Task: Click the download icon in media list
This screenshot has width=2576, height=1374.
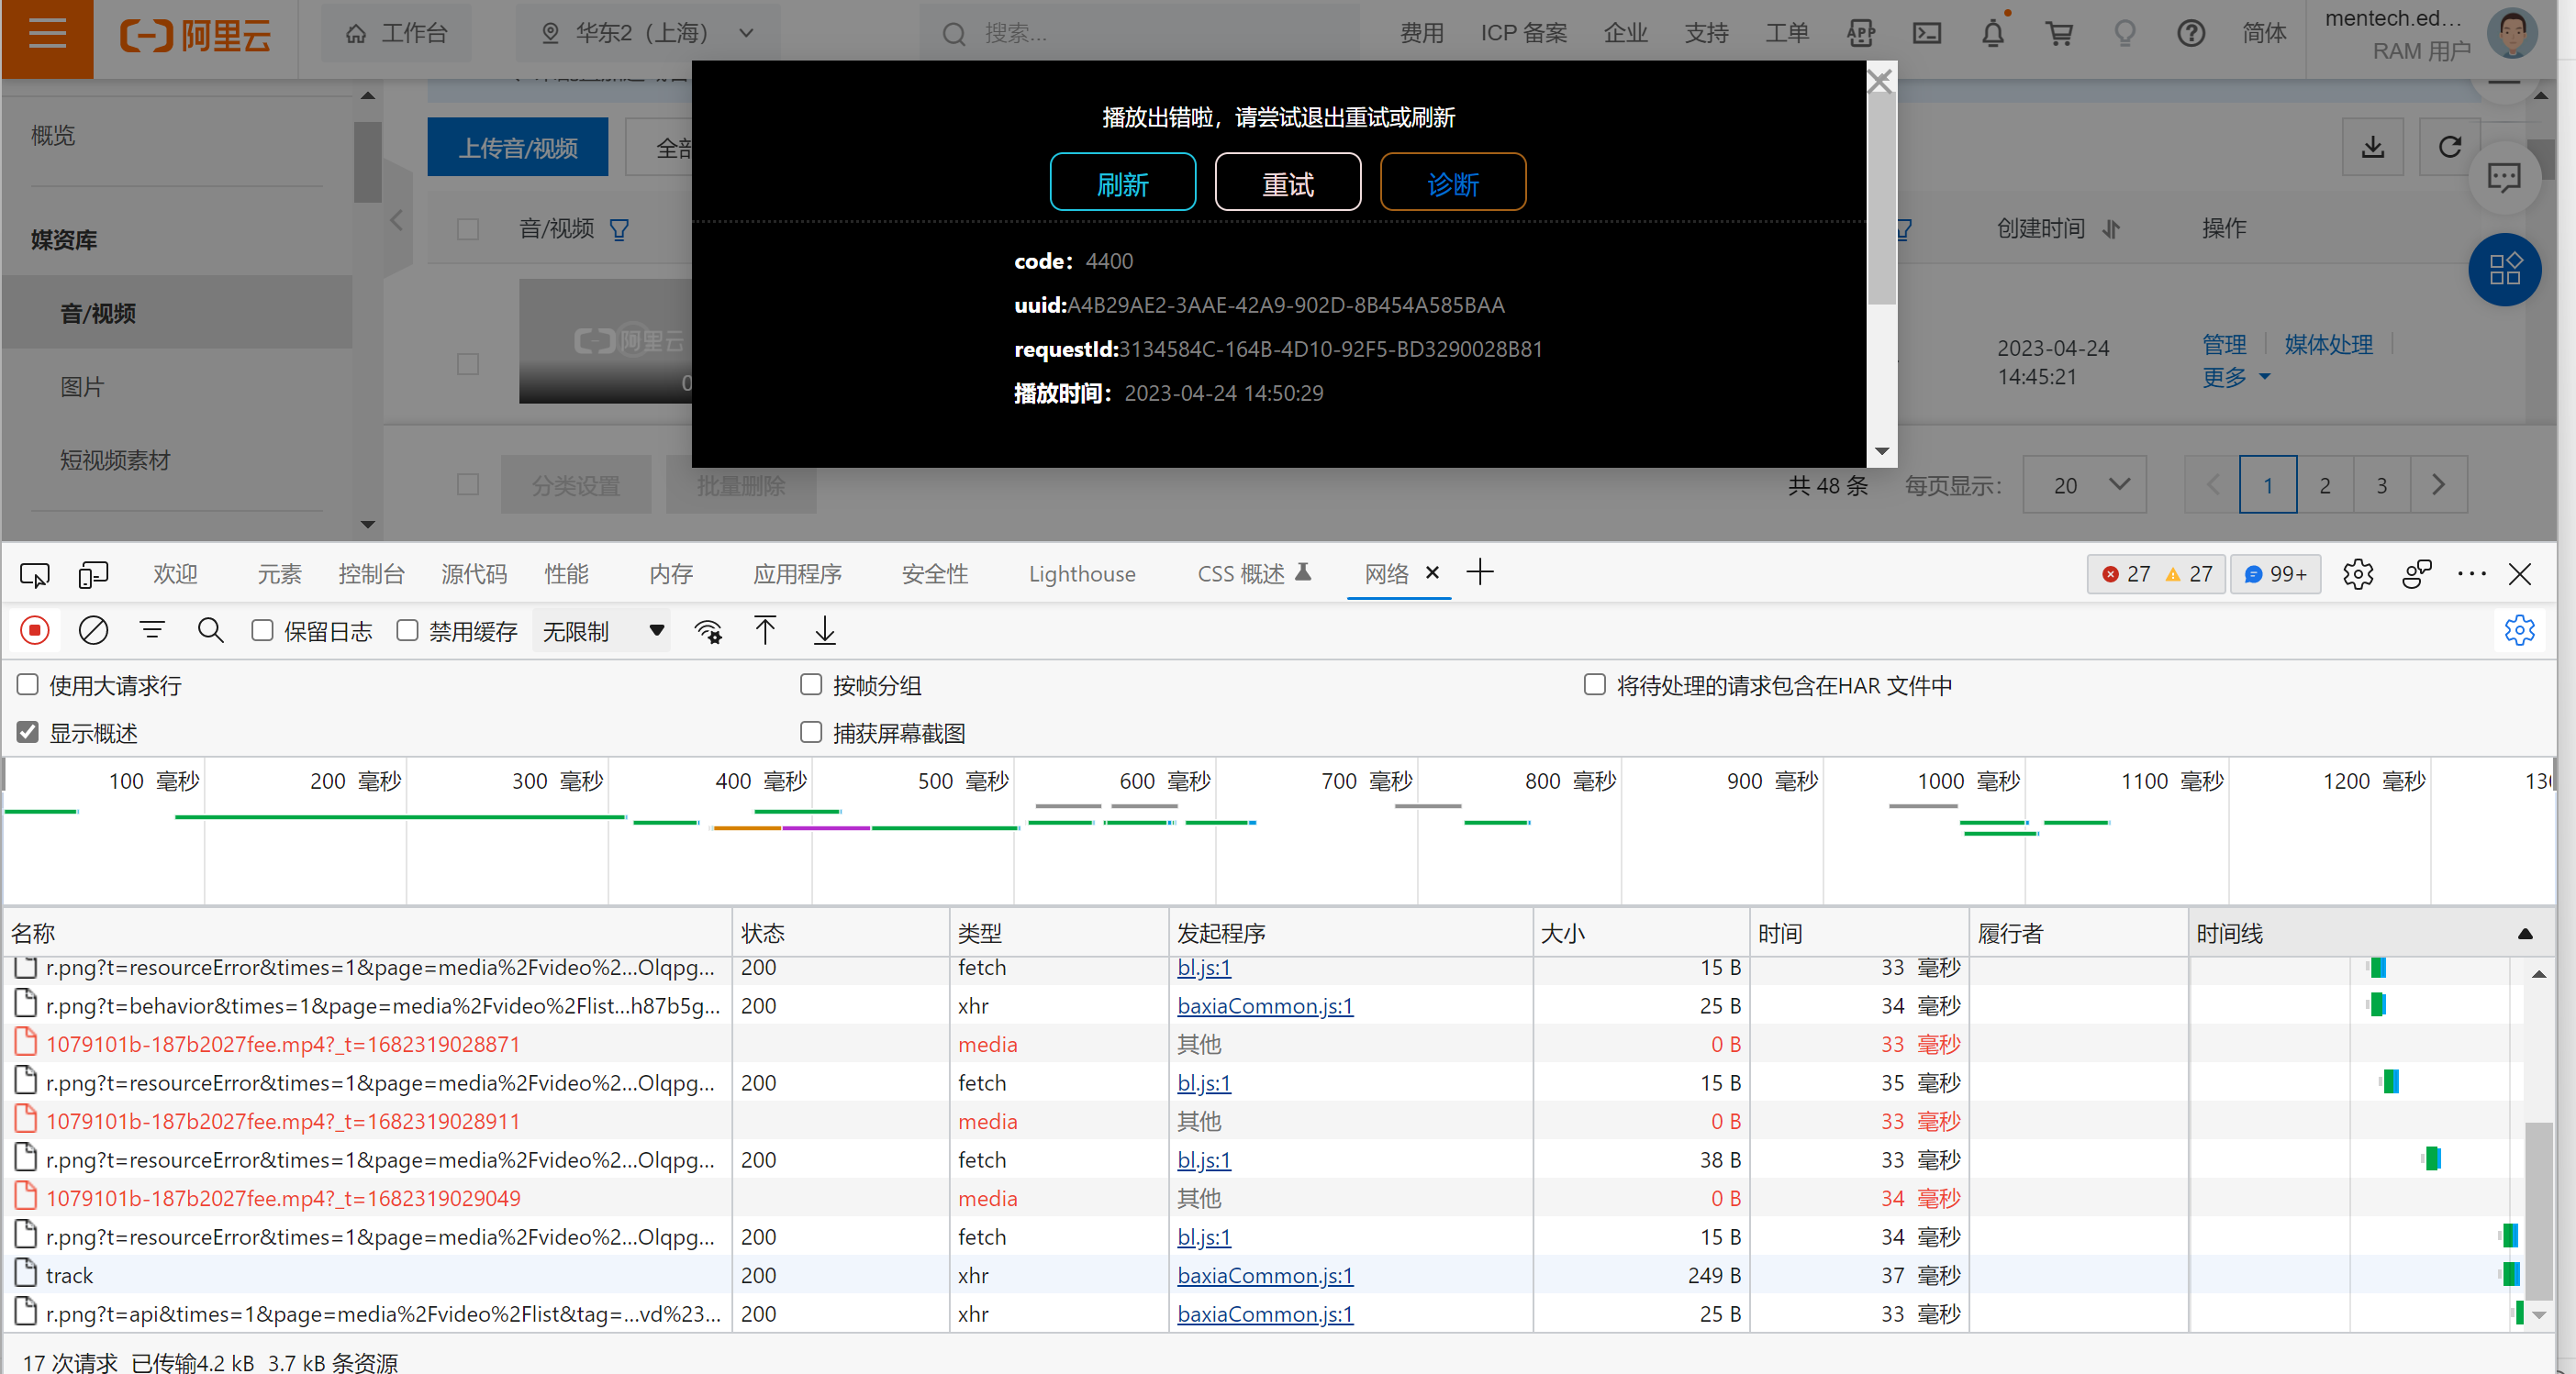Action: click(2373, 147)
